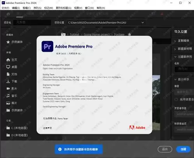This screenshot has width=194, height=158.
Task: Browse the C: (本地磁盘) drive
Action: (17, 128)
